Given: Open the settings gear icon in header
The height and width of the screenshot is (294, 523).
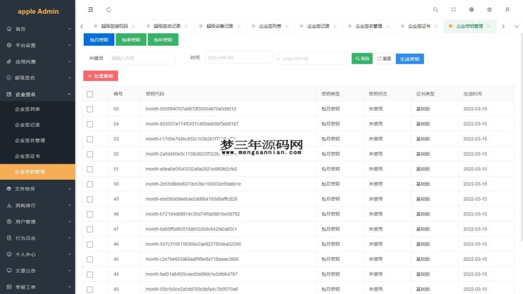Looking at the screenshot, I should coord(489,9).
